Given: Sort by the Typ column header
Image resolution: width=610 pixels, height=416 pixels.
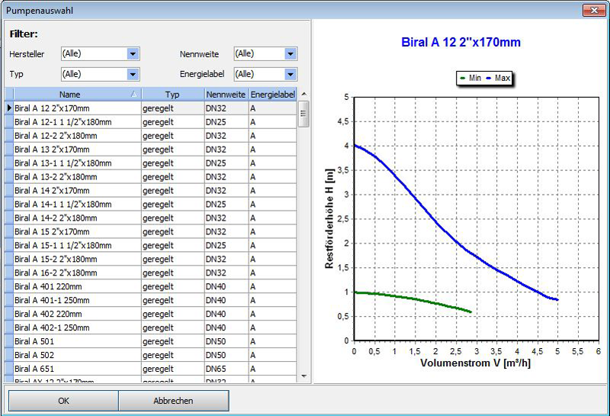Looking at the screenshot, I should click(x=173, y=94).
